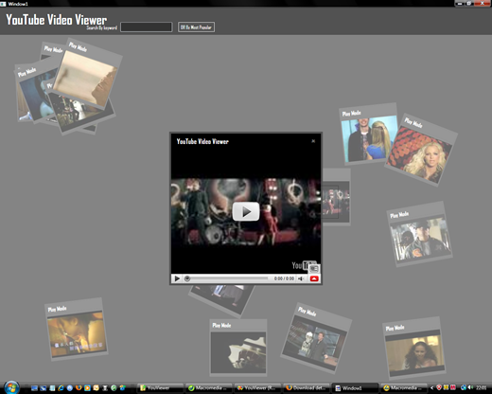The height and width of the screenshot is (394, 492).
Task: Click the system tray volume icon
Action: [x=470, y=387]
